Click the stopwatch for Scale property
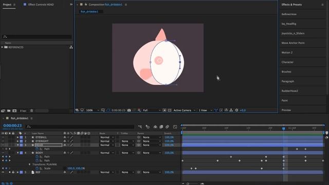The width and height of the screenshot is (329, 185). coord(37,169)
